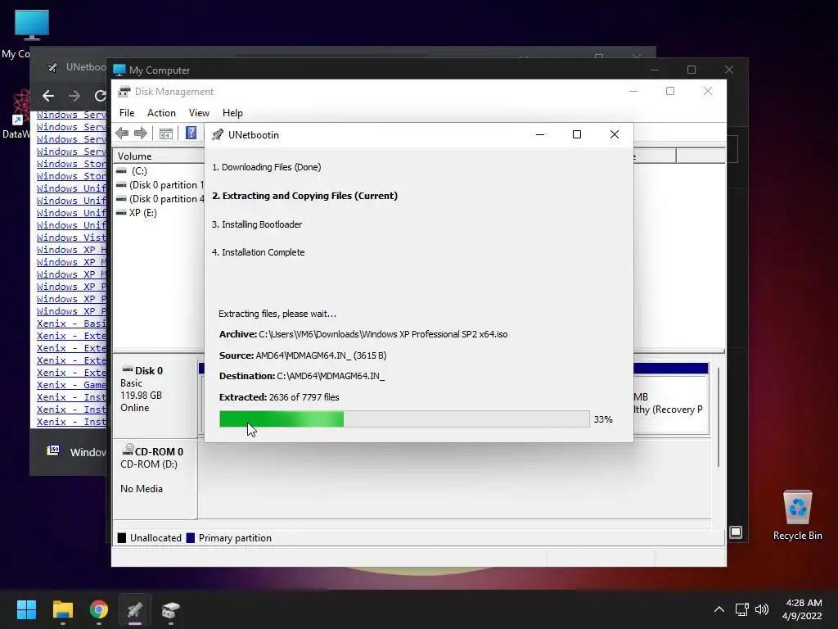Select Disk 0 partition 1 volume row
The height and width of the screenshot is (629, 838).
tap(160, 185)
